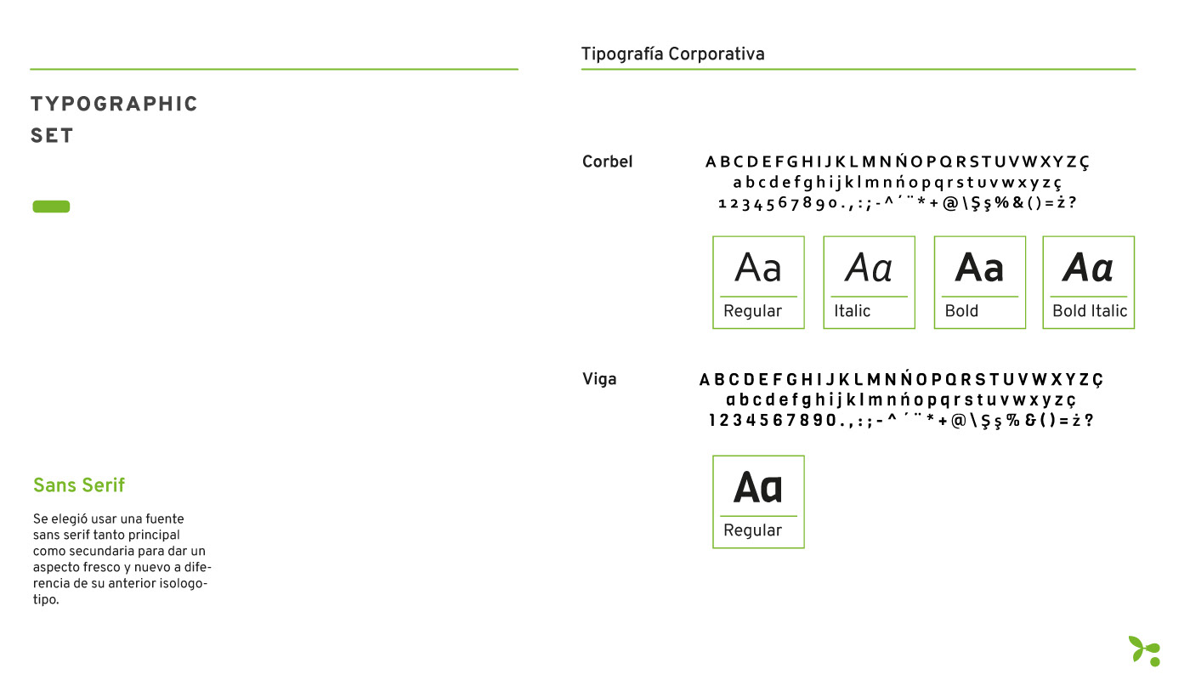
Task: Click the Corbel font name label
Action: tap(607, 161)
